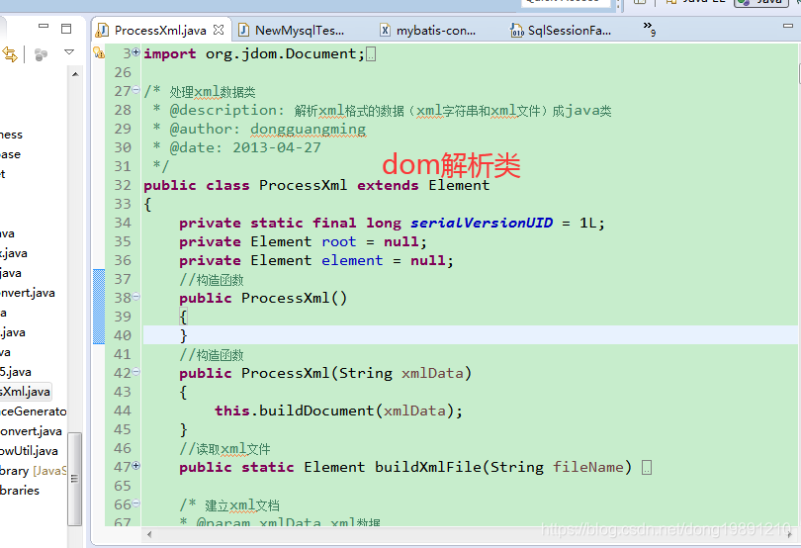Click the explorer scroll-up arrow
801x548 pixels.
tap(75, 74)
